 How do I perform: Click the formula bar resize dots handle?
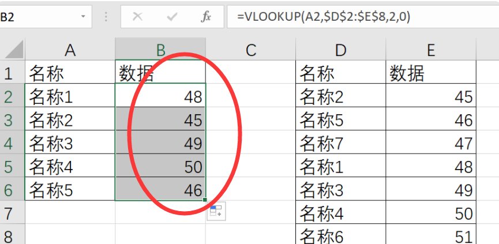coord(106,17)
